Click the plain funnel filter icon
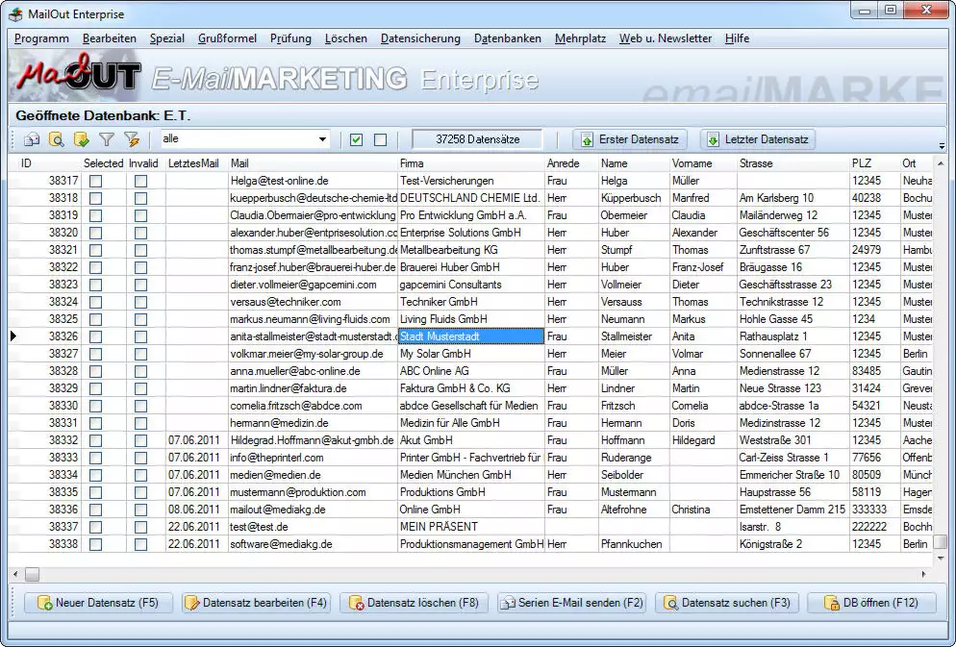This screenshot has height=647, width=956. click(x=107, y=139)
